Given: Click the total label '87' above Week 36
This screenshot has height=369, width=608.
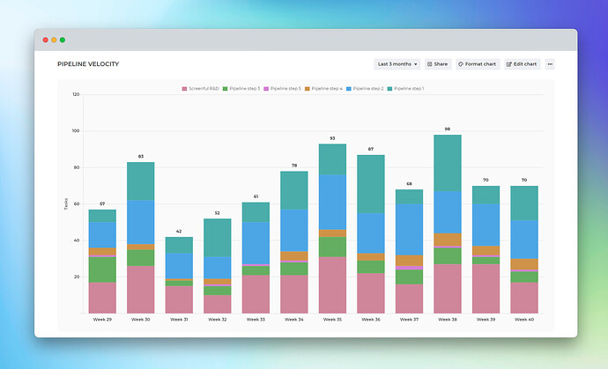Looking at the screenshot, I should click(x=371, y=149).
